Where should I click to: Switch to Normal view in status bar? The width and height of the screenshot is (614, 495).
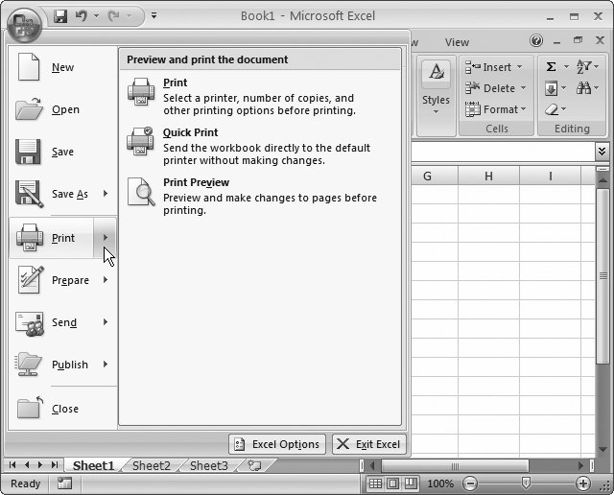(376, 483)
